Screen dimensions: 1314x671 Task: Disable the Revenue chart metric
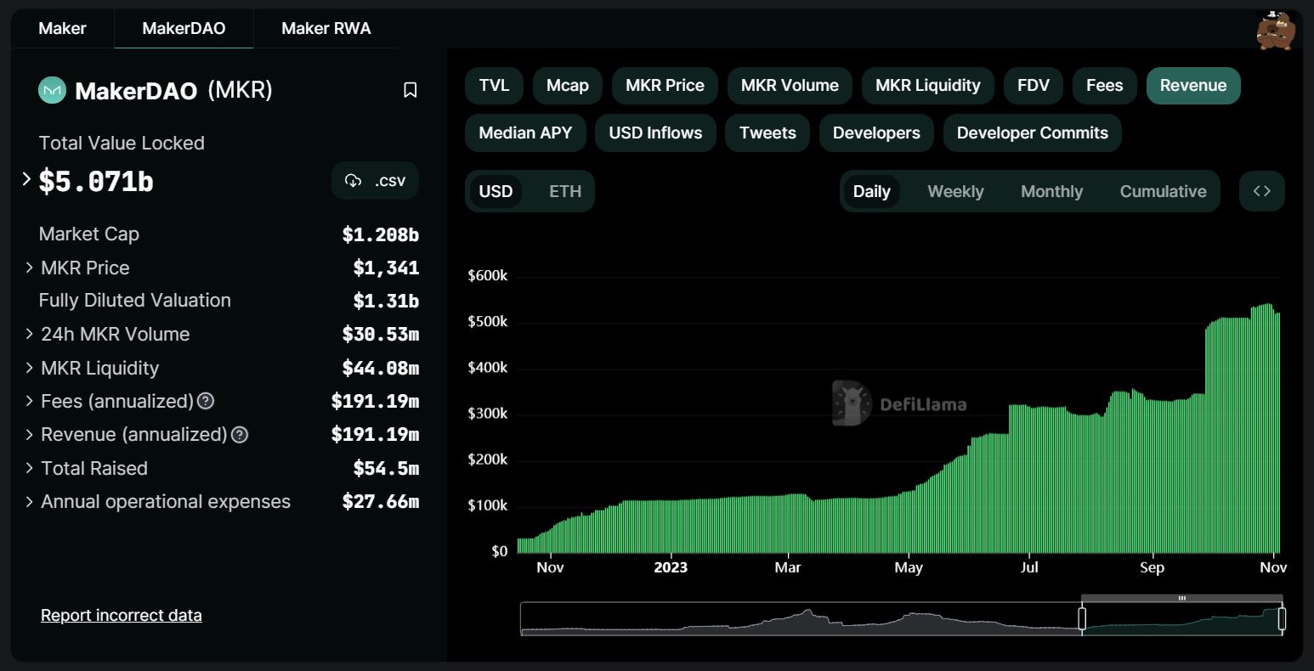[1192, 86]
